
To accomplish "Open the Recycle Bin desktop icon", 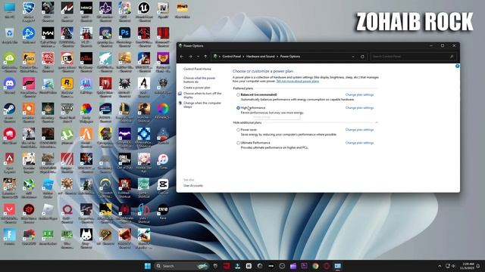I will coord(10,36).
